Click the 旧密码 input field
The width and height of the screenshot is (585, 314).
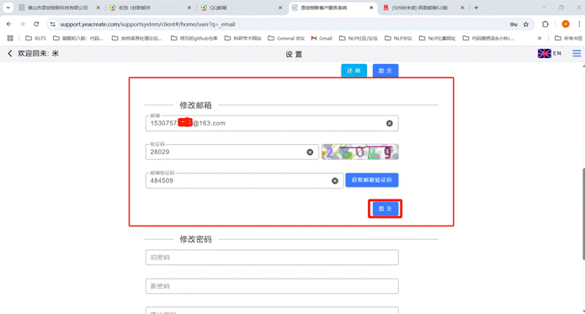(x=272, y=258)
